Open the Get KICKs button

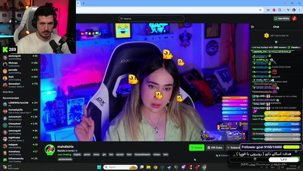coord(282,19)
